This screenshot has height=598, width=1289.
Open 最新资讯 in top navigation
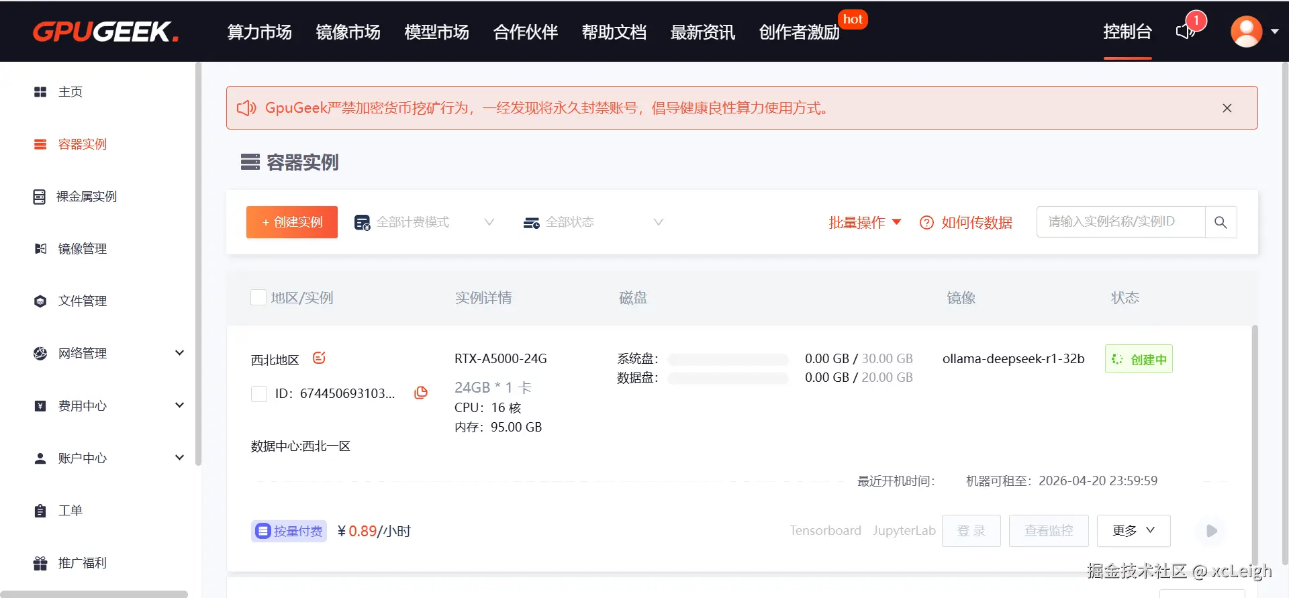tap(702, 32)
